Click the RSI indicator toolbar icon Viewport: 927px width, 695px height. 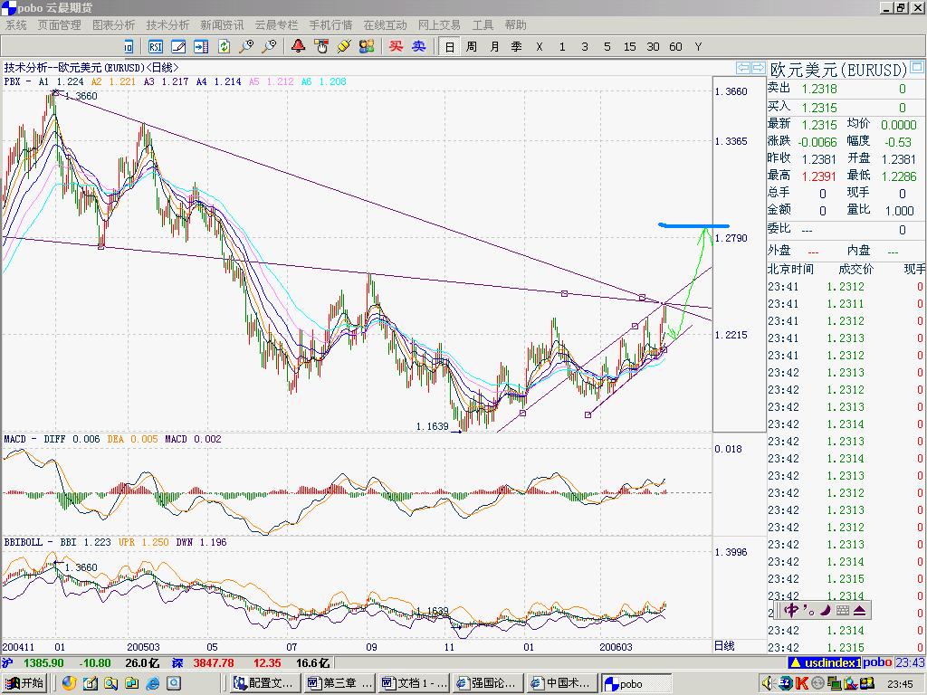click(156, 46)
